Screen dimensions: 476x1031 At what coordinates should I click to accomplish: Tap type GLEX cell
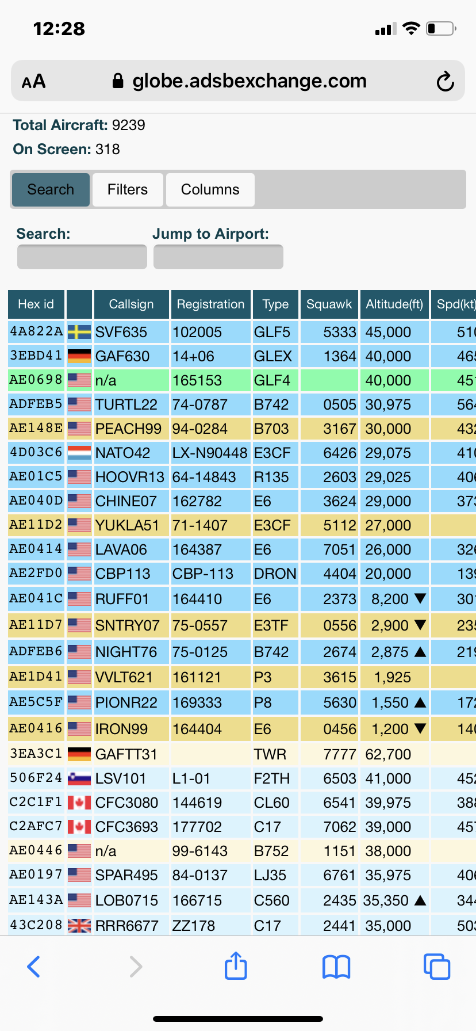coord(276,356)
